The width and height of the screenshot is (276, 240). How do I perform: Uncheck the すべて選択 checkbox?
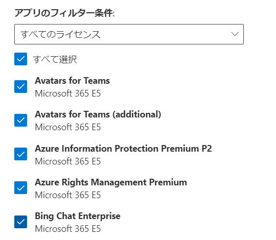(x=20, y=59)
